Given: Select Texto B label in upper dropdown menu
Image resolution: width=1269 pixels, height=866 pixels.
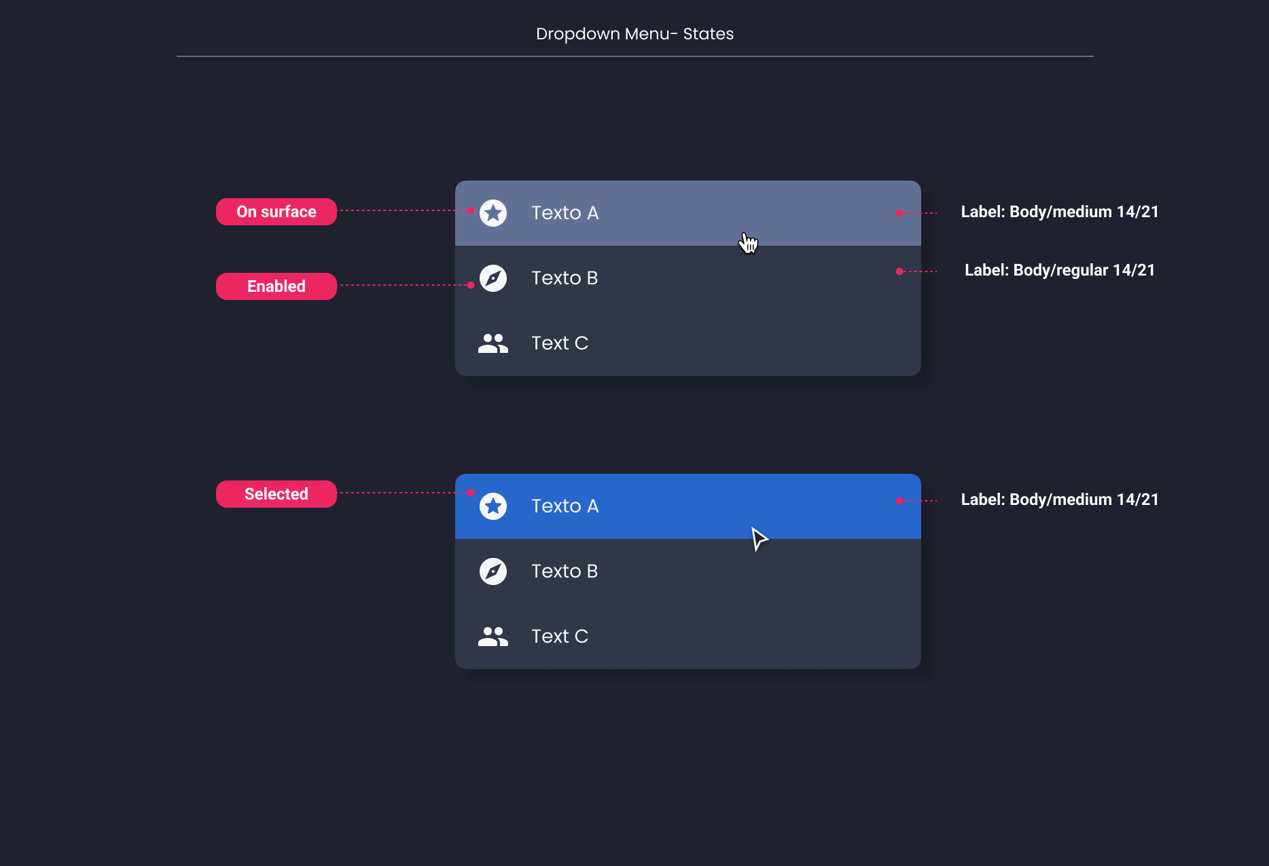Looking at the screenshot, I should [x=565, y=278].
